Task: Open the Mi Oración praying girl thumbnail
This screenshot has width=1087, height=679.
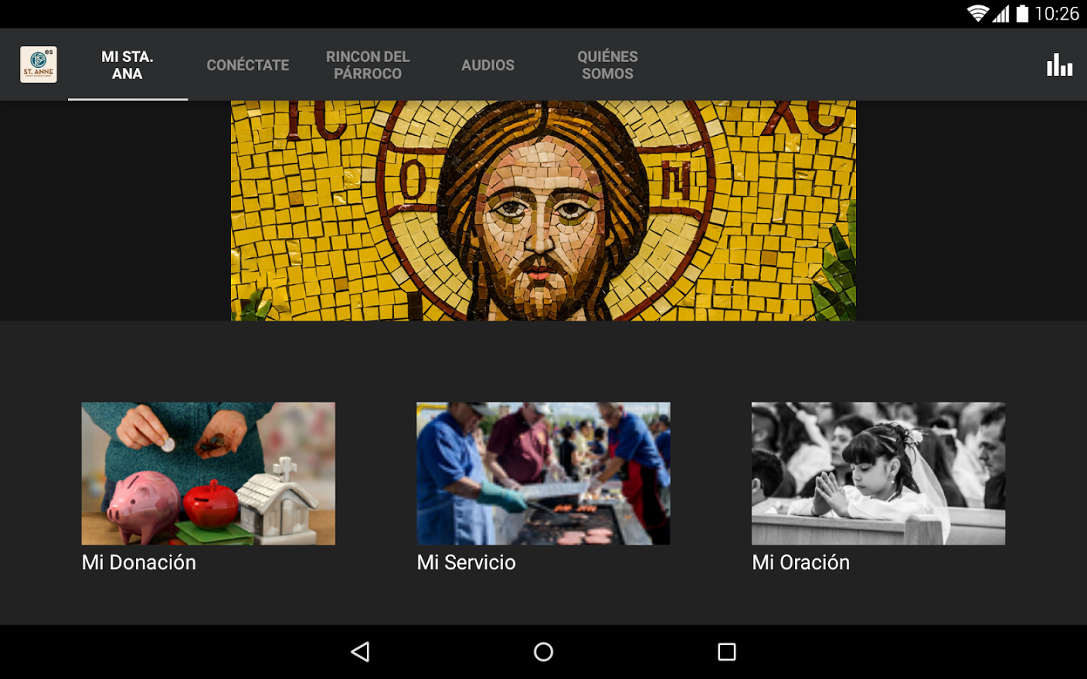Action: pyautogui.click(x=879, y=473)
